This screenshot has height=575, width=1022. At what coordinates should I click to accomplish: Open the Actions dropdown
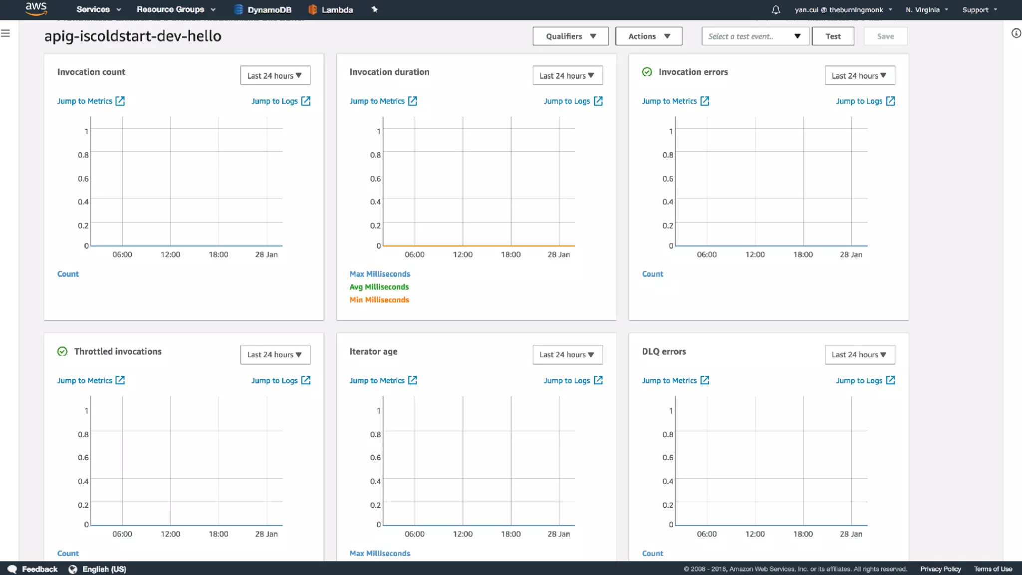pos(648,36)
